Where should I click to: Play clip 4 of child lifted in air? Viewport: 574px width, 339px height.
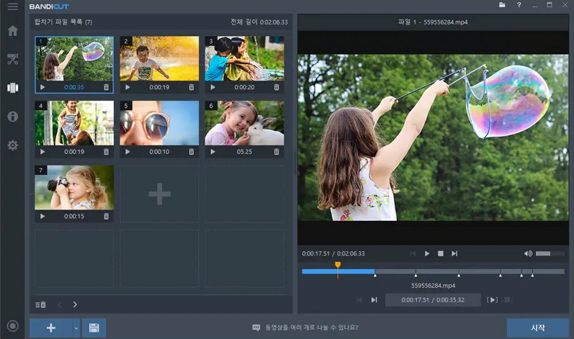tap(42, 152)
